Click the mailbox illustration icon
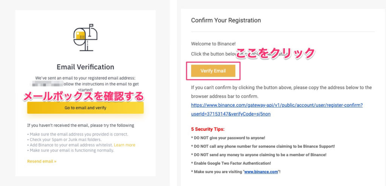This screenshot has width=386, height=186. click(85, 36)
